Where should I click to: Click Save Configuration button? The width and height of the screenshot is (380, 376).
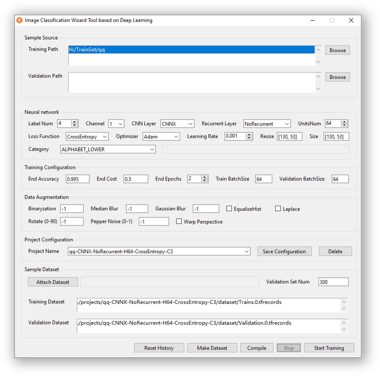(x=284, y=251)
